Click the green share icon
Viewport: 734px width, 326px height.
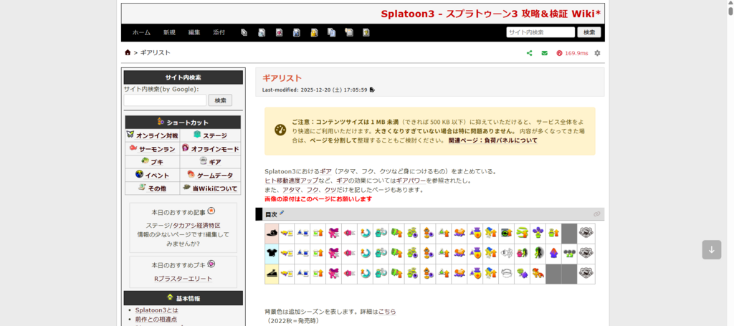click(530, 53)
